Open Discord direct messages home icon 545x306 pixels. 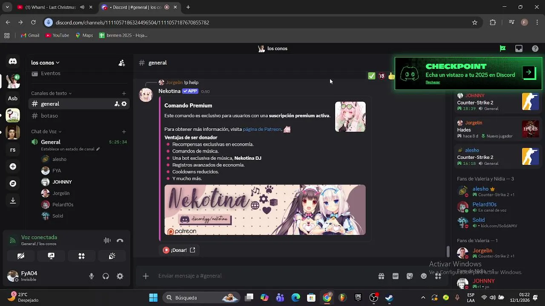click(13, 62)
